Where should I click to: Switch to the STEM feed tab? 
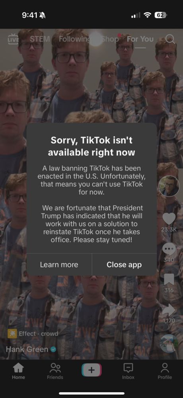coord(40,39)
